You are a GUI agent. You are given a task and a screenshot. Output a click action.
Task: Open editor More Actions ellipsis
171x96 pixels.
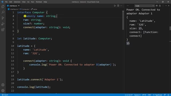click(x=121, y=6)
